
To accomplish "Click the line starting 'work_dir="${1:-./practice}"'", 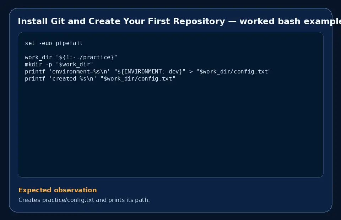I will point(71,57).
